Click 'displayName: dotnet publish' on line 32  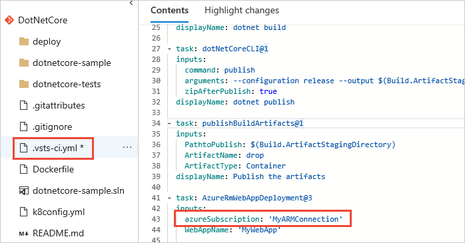click(x=235, y=102)
